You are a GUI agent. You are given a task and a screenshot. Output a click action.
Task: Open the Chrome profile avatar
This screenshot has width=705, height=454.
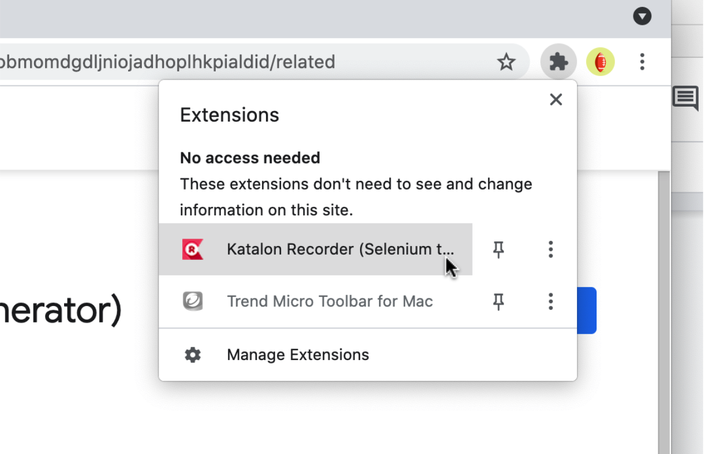pyautogui.click(x=600, y=62)
